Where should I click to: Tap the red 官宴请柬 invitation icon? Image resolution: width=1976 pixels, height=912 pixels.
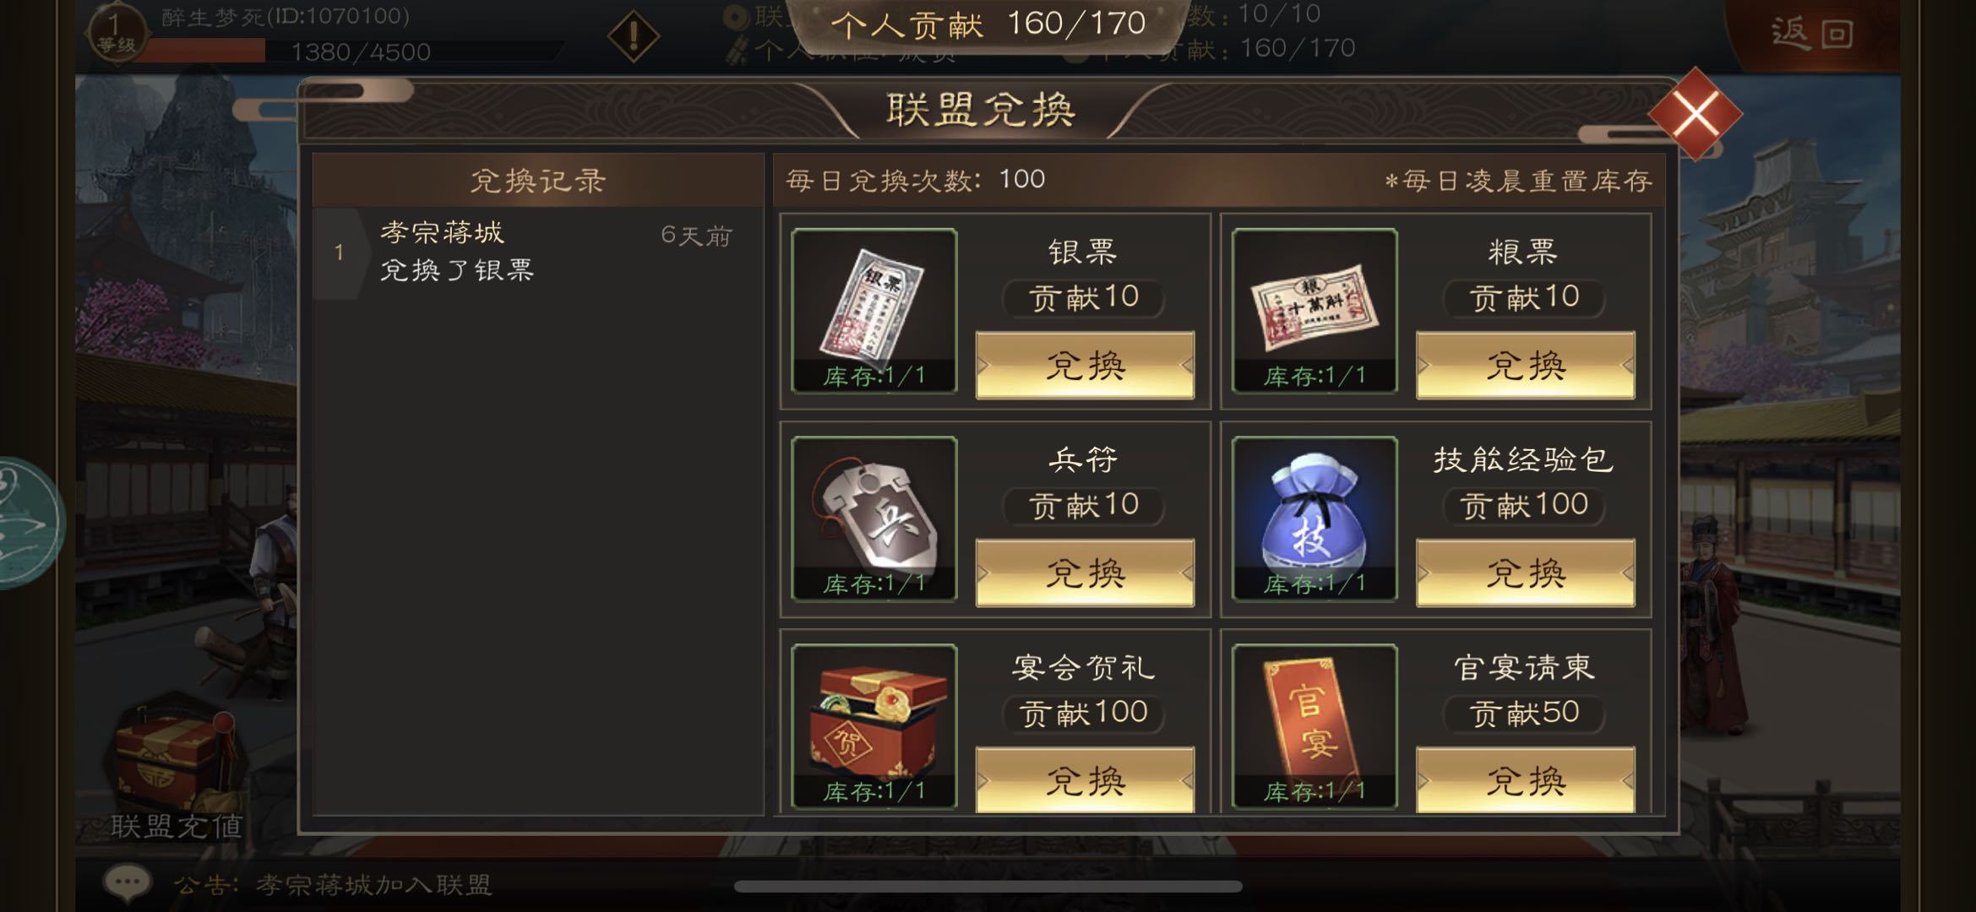pyautogui.click(x=1315, y=726)
